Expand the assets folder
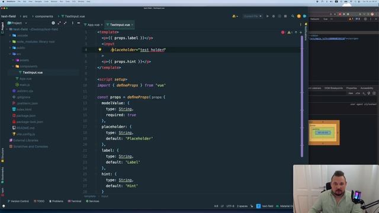This screenshot has height=213, width=379. [x=13, y=60]
